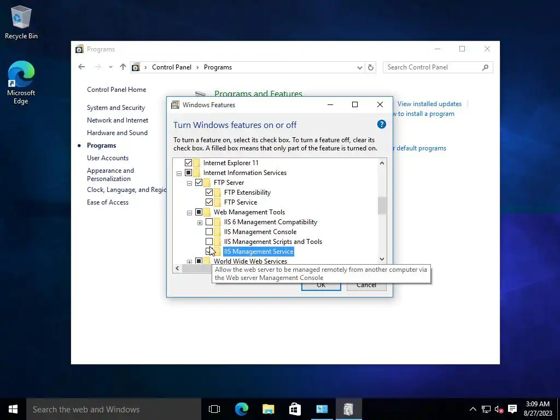
Task: Navigate up one level in Programs window
Action: (x=123, y=67)
